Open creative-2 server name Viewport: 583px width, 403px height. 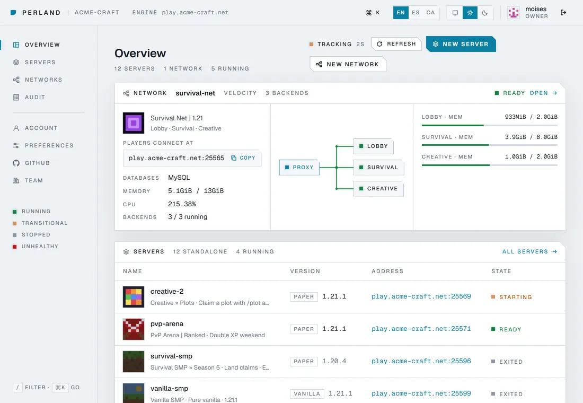(167, 291)
